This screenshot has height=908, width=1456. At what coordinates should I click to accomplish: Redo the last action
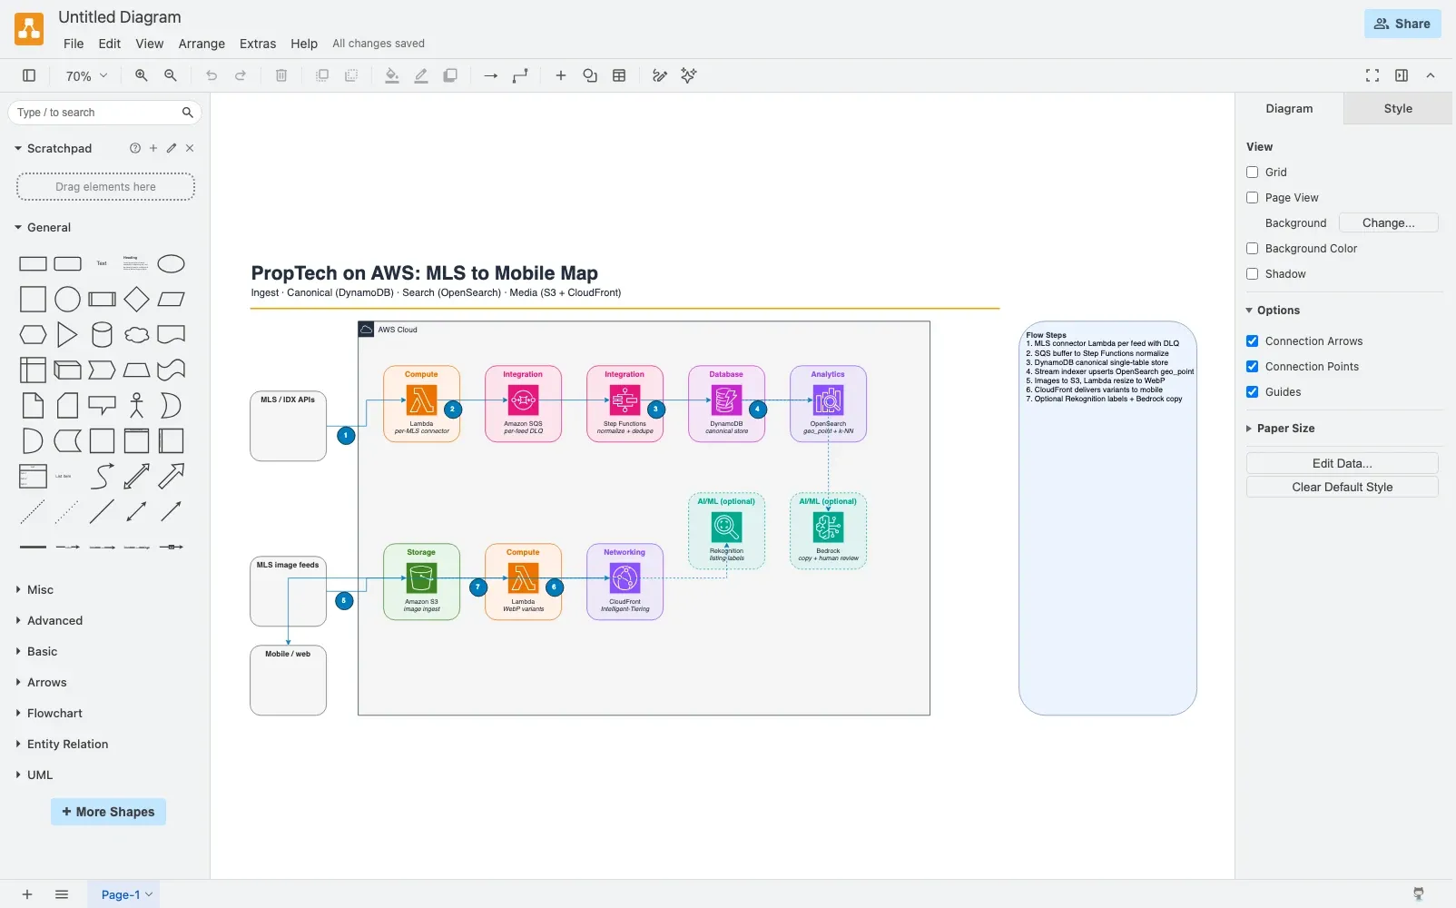tap(241, 76)
